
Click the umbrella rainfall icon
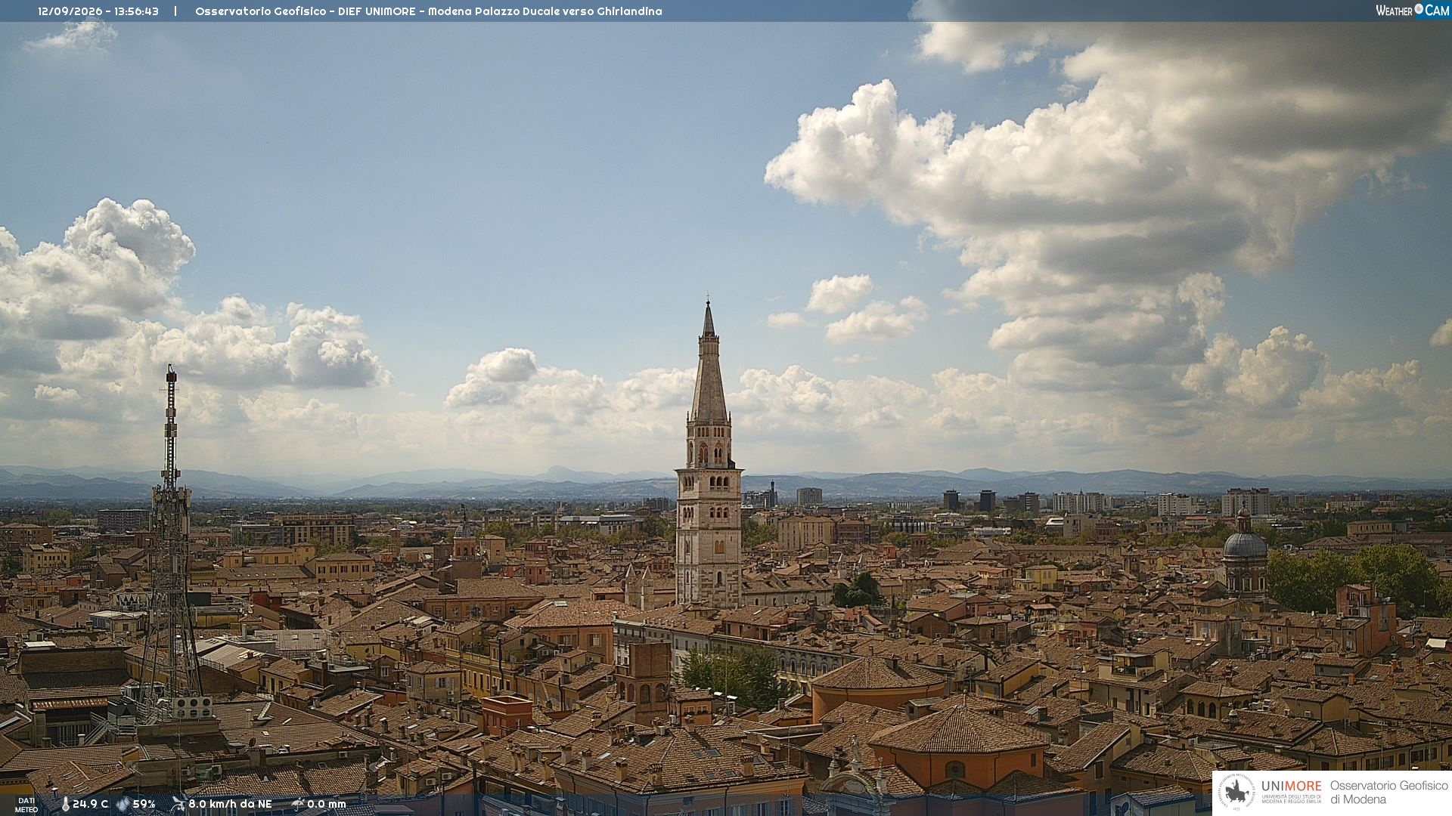(x=297, y=804)
